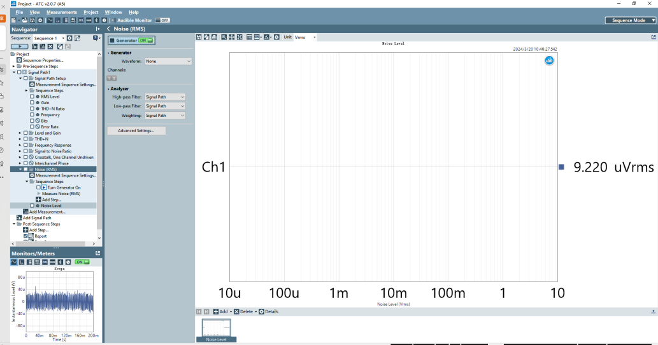
Task: Expand the Frequency Response tree node
Action: (20, 145)
